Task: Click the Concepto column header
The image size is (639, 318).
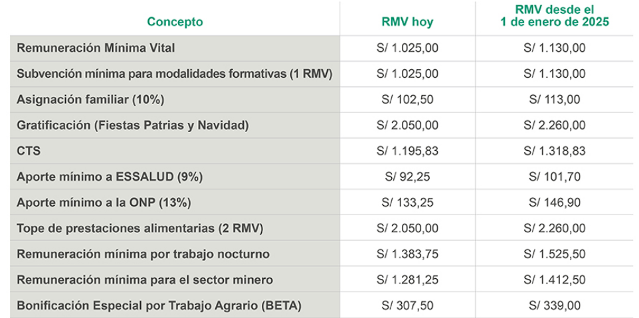Action: tap(175, 22)
